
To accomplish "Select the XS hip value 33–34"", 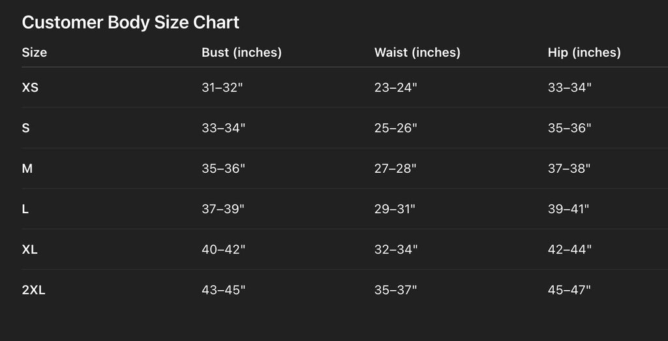I will (569, 88).
